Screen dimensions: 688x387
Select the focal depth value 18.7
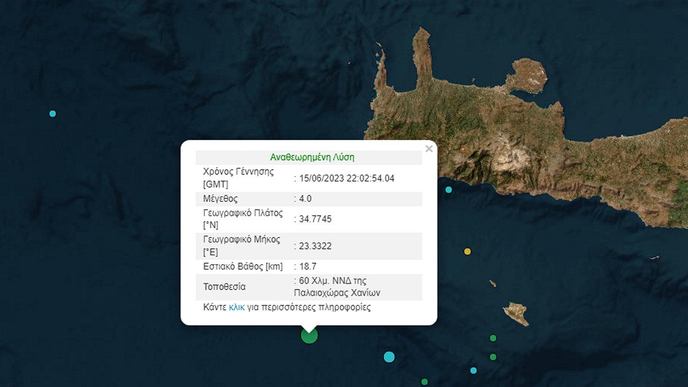[x=307, y=267]
